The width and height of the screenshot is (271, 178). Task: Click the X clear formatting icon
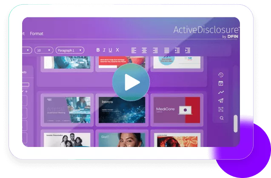[x=117, y=50]
